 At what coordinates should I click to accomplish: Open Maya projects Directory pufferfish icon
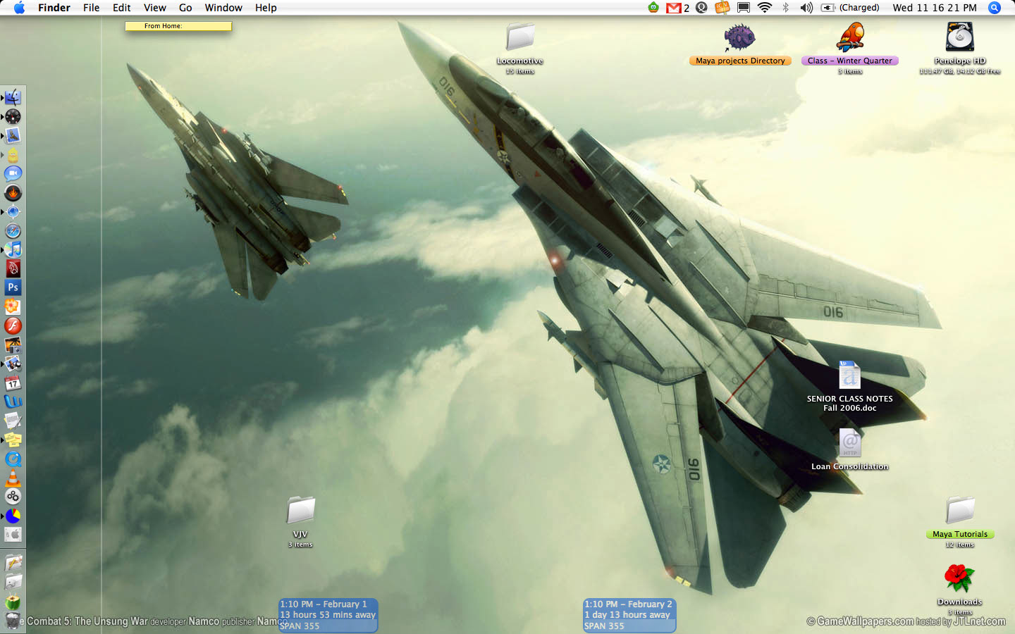tap(739, 37)
